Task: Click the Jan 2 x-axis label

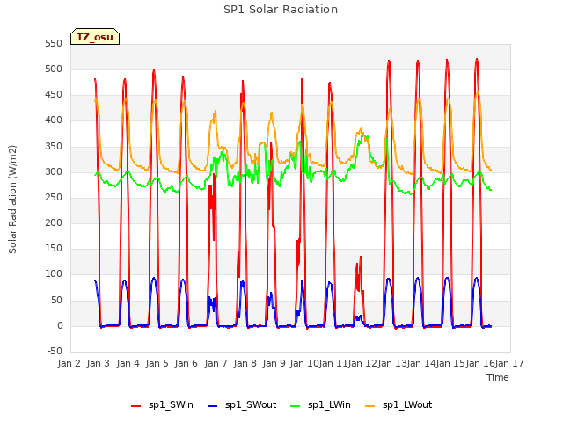Action: [x=69, y=363]
